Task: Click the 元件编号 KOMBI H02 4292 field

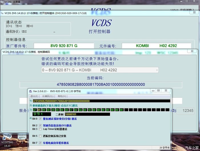Action: [x=156, y=46]
